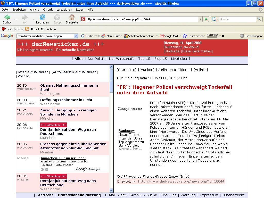The height and width of the screenshot is (198, 264).
Task: Open Liveticker link
Action: click(179, 59)
